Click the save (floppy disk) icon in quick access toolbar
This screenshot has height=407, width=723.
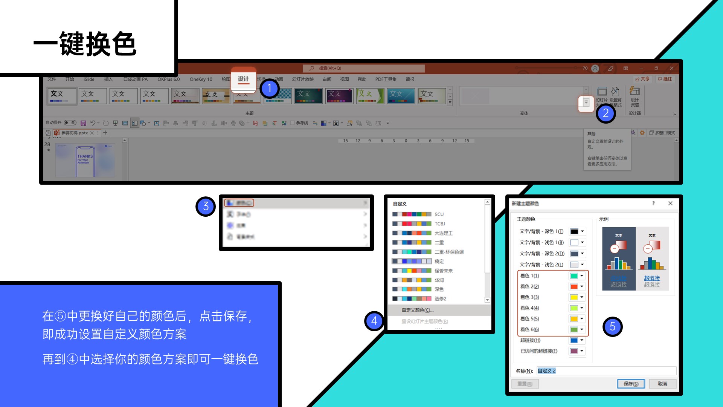[83, 123]
